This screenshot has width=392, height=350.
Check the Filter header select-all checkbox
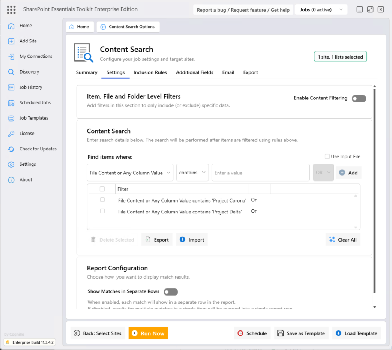click(102, 189)
